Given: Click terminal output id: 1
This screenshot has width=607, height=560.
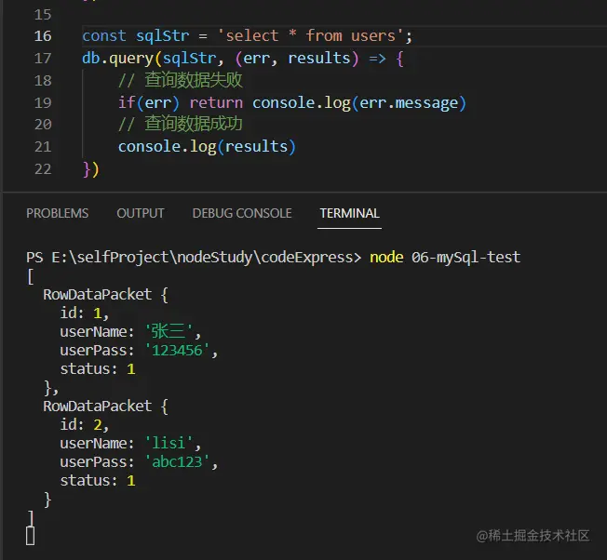Looking at the screenshot, I should click(x=85, y=313).
